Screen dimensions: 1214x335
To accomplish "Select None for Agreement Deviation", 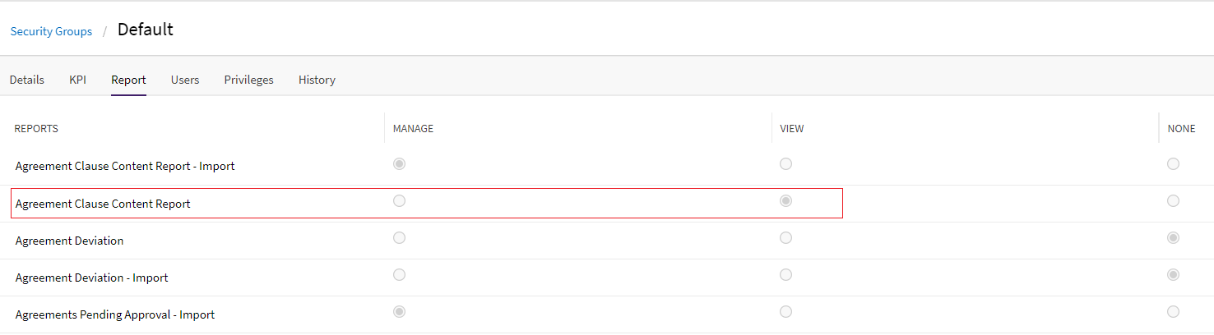I will [1173, 238].
